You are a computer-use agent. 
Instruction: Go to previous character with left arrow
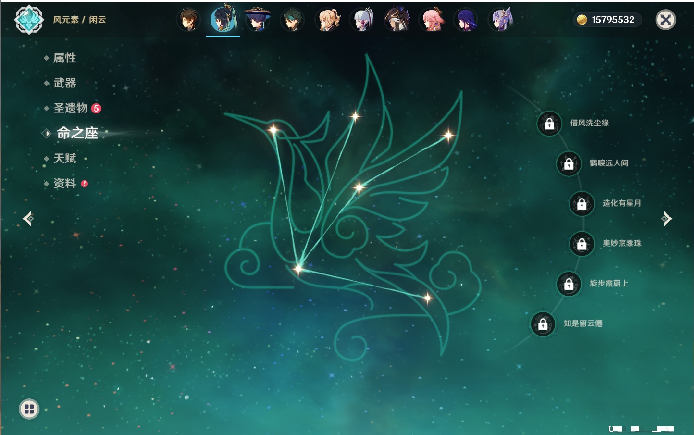click(28, 219)
